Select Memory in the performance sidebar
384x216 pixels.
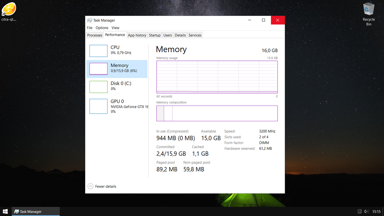tap(117, 69)
